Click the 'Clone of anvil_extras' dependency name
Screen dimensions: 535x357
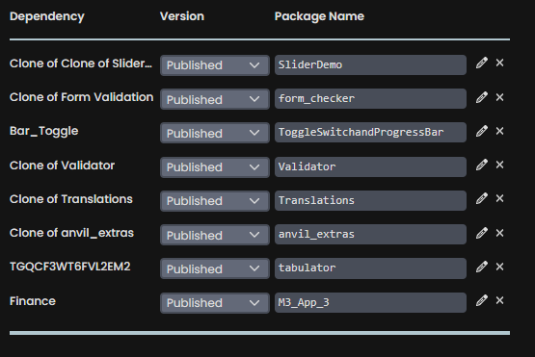pyautogui.click(x=71, y=233)
